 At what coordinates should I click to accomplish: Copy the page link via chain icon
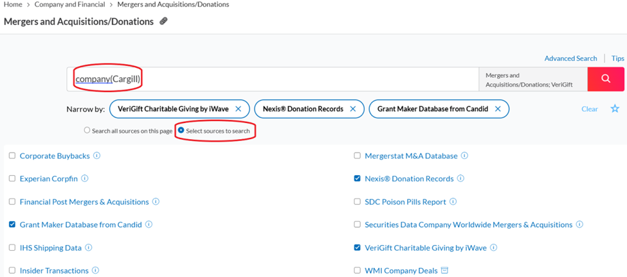point(163,22)
